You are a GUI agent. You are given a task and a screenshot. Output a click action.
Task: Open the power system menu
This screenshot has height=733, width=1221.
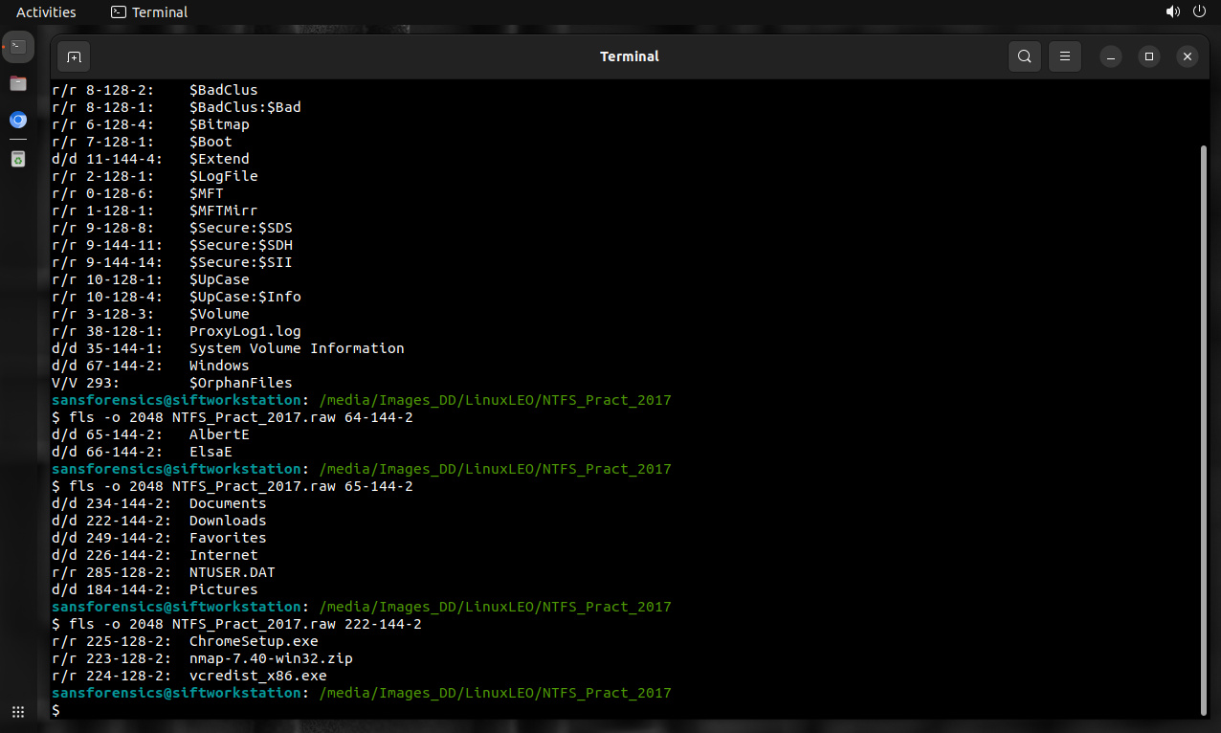pos(1199,12)
